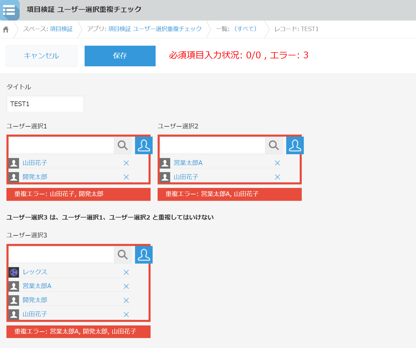Image resolution: width=416 pixels, height=348 pixels.
Task: Focus the タイトル input field
Action: pyautogui.click(x=45, y=104)
